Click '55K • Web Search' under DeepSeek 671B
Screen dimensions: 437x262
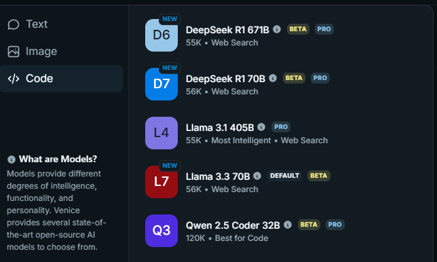[x=222, y=43]
